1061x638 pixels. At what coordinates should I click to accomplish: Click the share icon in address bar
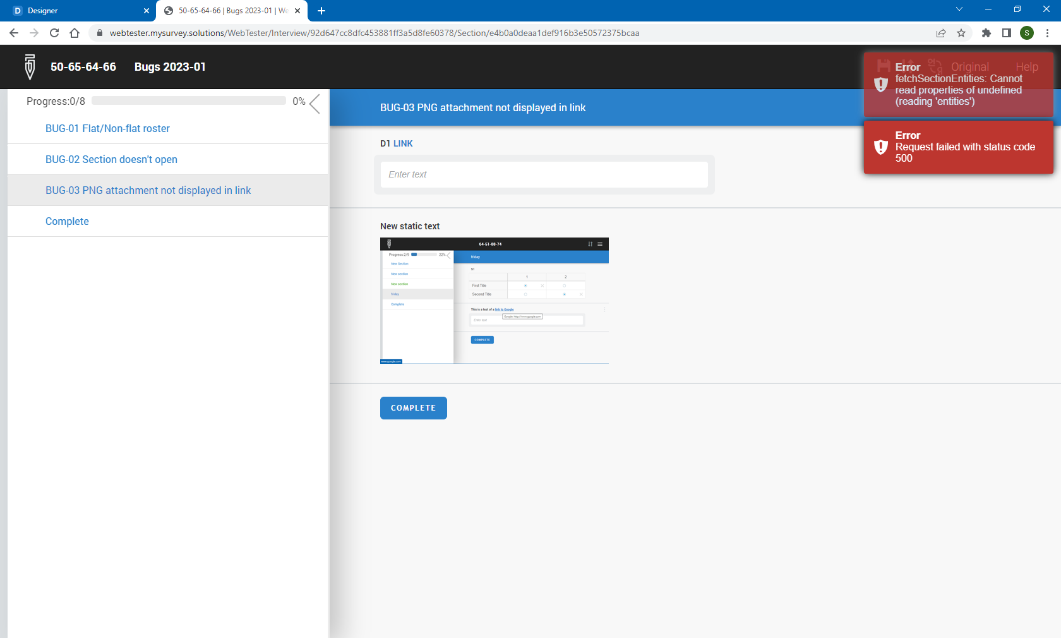point(941,33)
